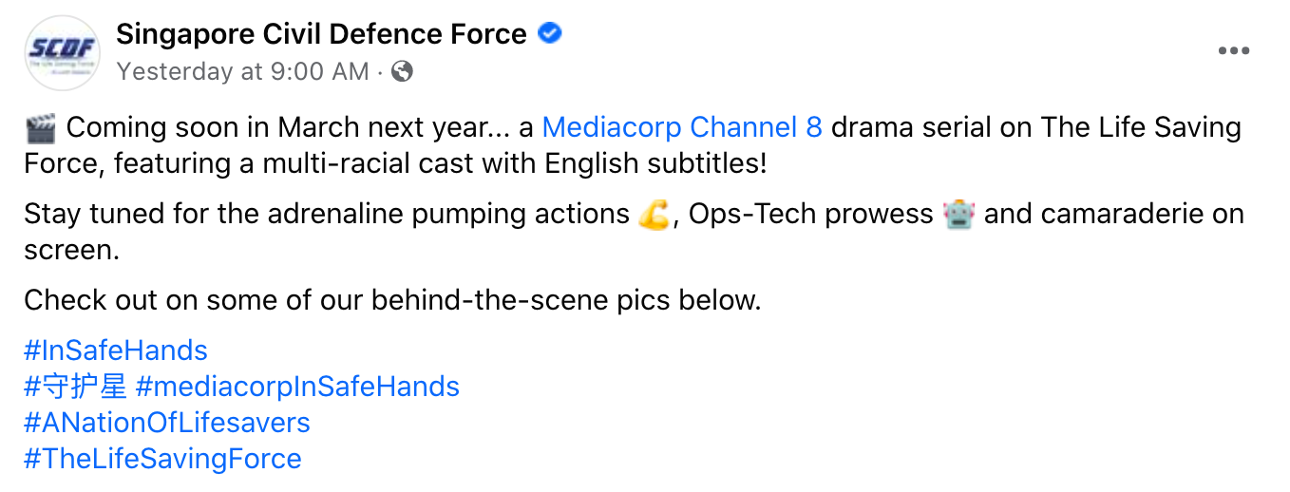Open the #InSafeHands hashtag
1290x492 pixels.
point(116,350)
